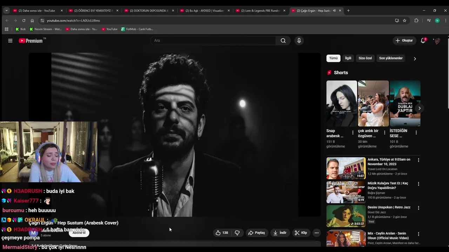Open Müzik Kulağını Test Et video title

(x=388, y=185)
